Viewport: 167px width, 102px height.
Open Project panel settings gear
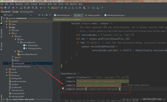coord(47,15)
